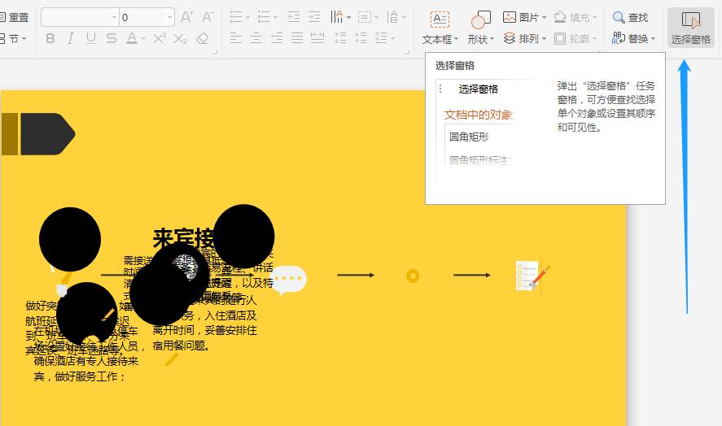Click the decrease paragraph spacing icon
722x426 pixels.
[x=361, y=38]
